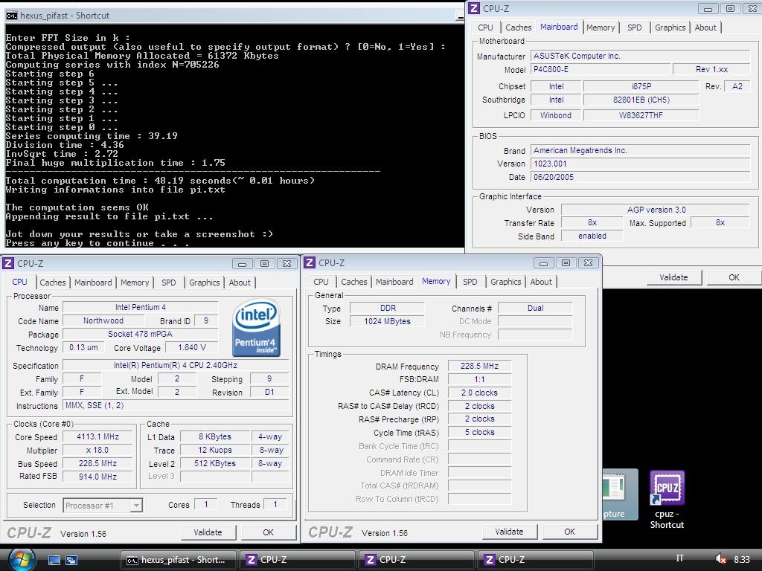
Task: Open Graphics tab in Mainboard window
Action: (x=670, y=28)
